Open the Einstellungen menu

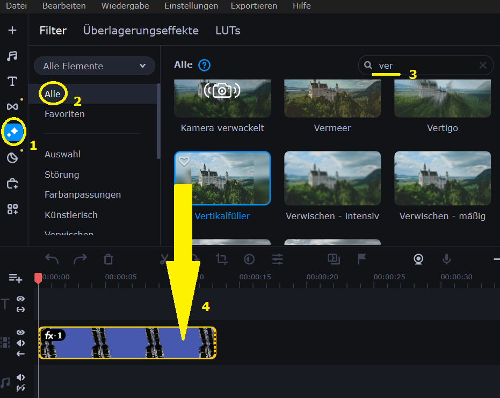pyautogui.click(x=191, y=6)
